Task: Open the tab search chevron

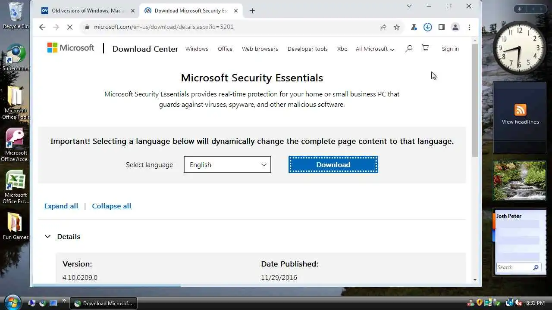Action: (409, 6)
